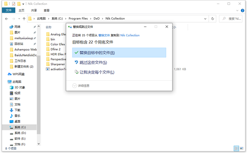
Task: Switch to the 主页 ribbon tab
Action: pos(21,10)
